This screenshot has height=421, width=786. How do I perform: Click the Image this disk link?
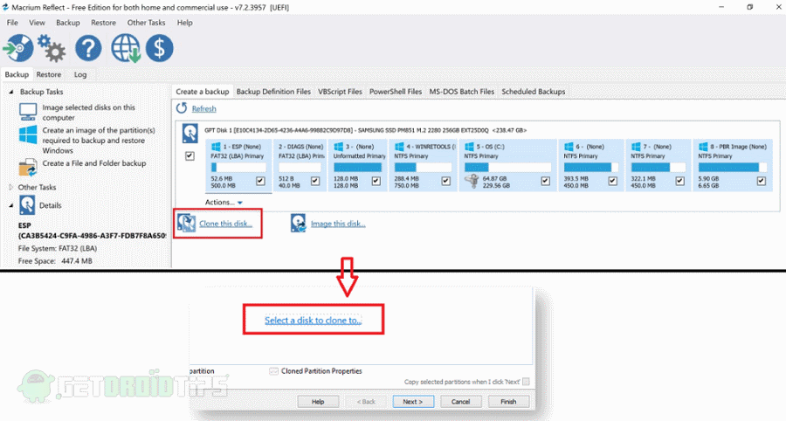[x=338, y=224]
